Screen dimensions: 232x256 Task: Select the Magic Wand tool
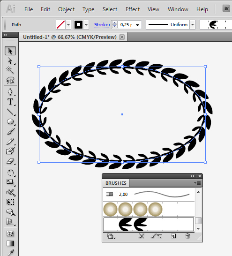pos(10,70)
